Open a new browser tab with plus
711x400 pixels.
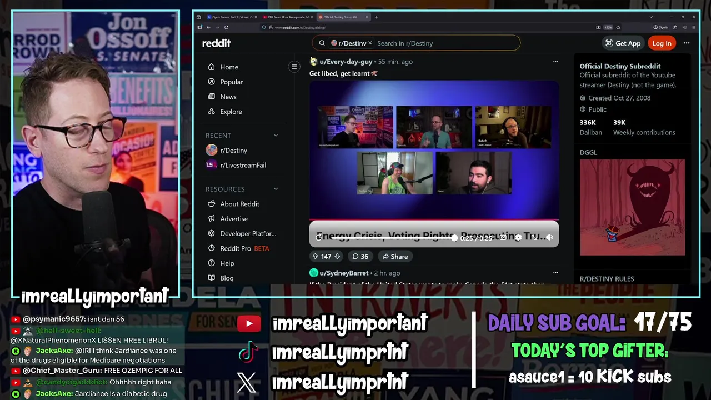pyautogui.click(x=377, y=17)
